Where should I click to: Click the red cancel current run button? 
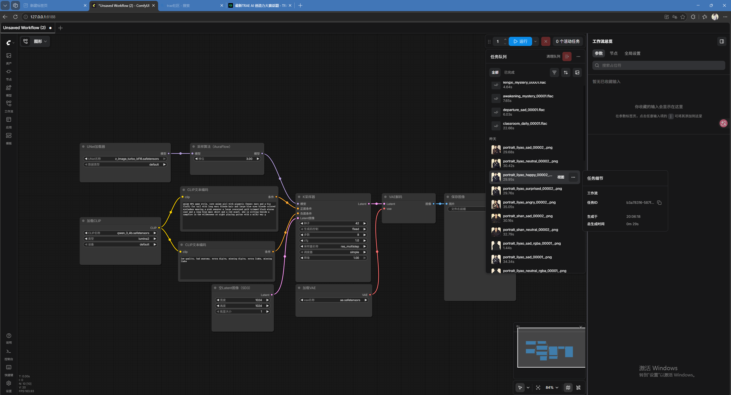click(546, 41)
